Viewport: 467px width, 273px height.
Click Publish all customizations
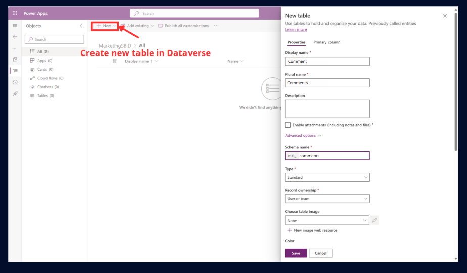click(x=183, y=26)
